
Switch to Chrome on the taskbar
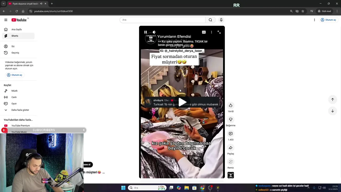pyautogui.click(x=202, y=188)
